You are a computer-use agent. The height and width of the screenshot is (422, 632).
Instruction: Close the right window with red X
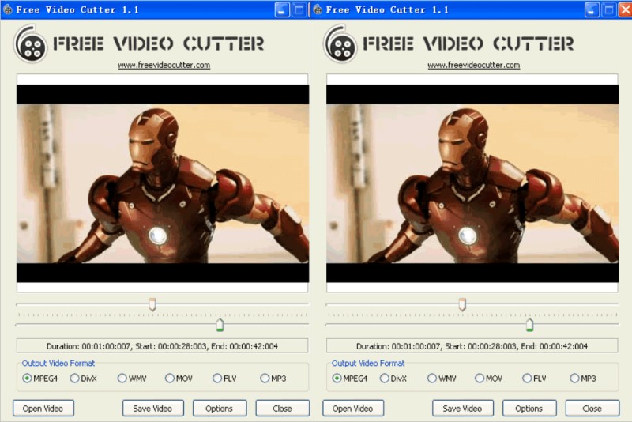[x=626, y=9]
